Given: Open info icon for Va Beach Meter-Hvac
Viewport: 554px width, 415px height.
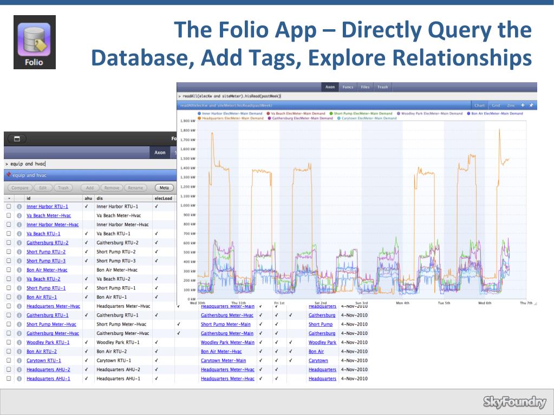Looking at the screenshot, I should pyautogui.click(x=19, y=216).
